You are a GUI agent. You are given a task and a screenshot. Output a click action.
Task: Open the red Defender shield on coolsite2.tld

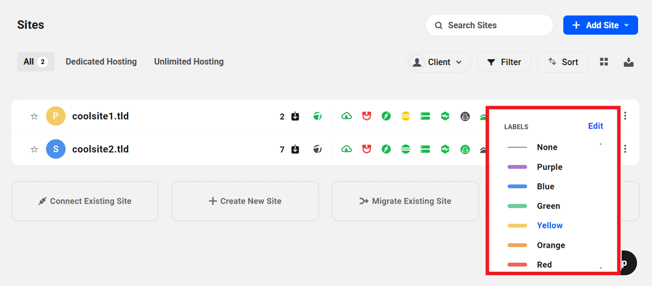(367, 149)
